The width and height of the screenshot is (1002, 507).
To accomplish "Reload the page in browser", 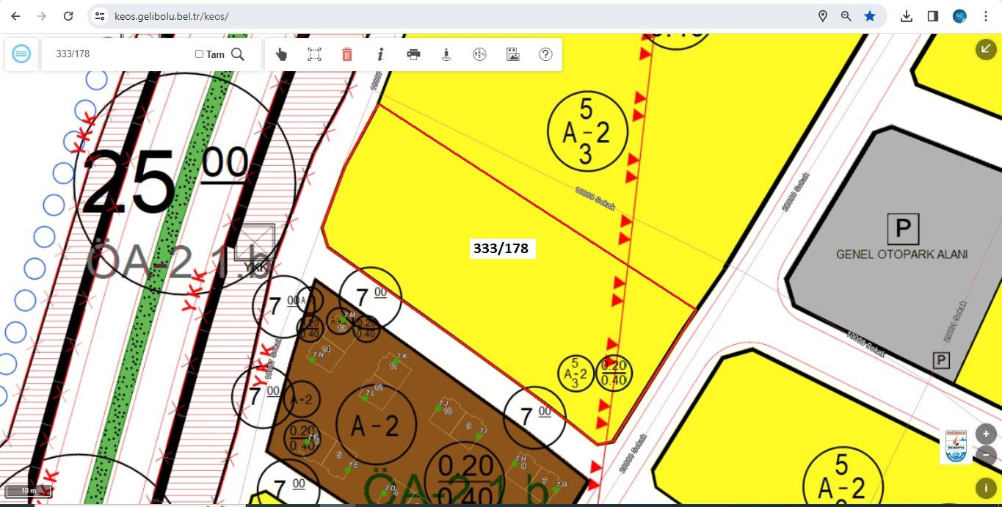I will pyautogui.click(x=68, y=16).
